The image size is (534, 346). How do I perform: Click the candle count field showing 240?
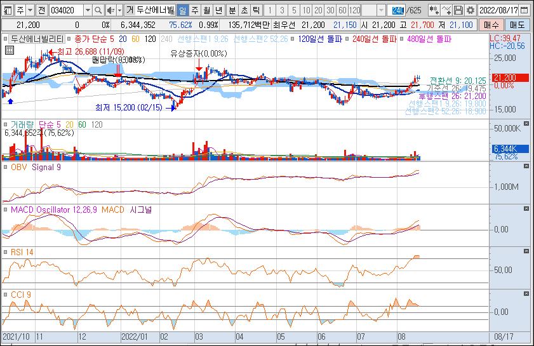tap(396, 11)
